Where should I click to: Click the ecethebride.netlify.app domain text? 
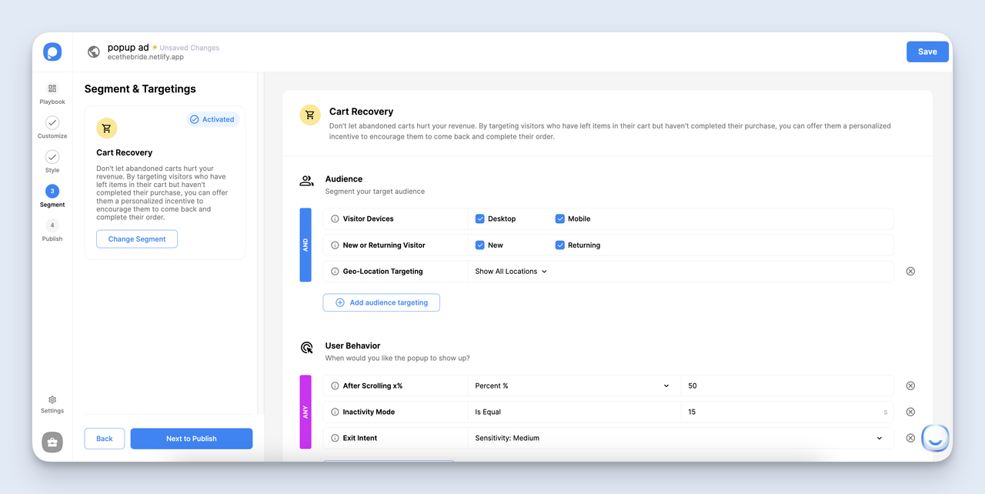pos(145,58)
